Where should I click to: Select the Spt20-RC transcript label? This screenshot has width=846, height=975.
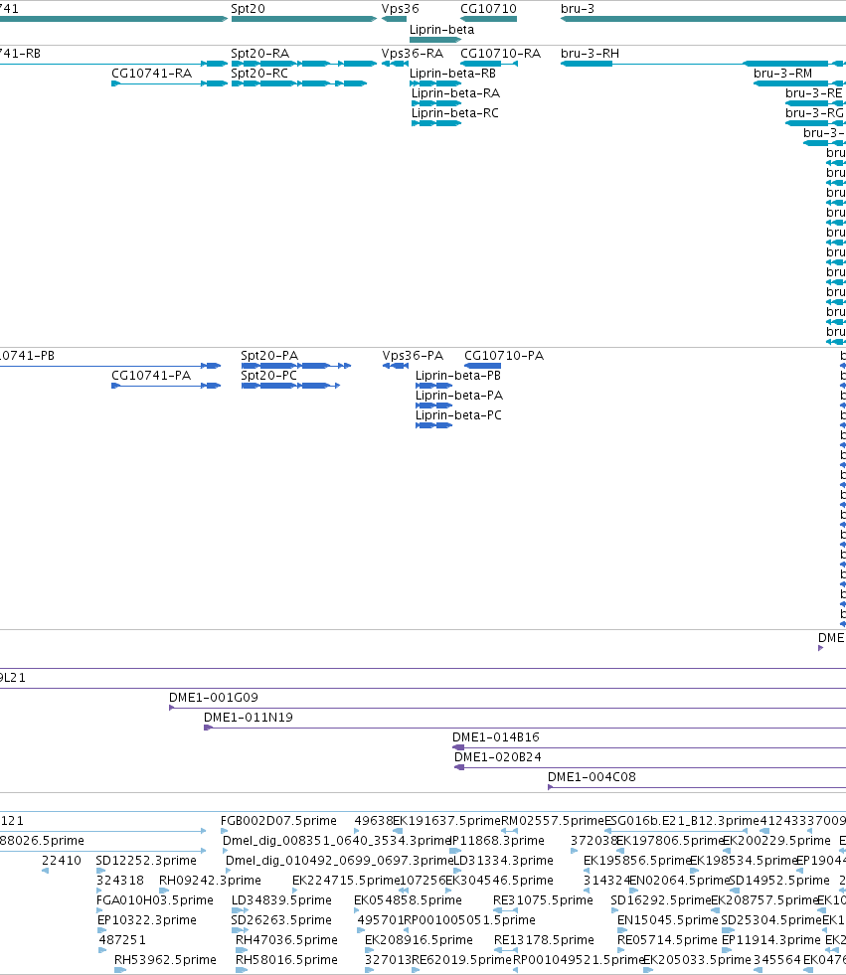(x=259, y=74)
